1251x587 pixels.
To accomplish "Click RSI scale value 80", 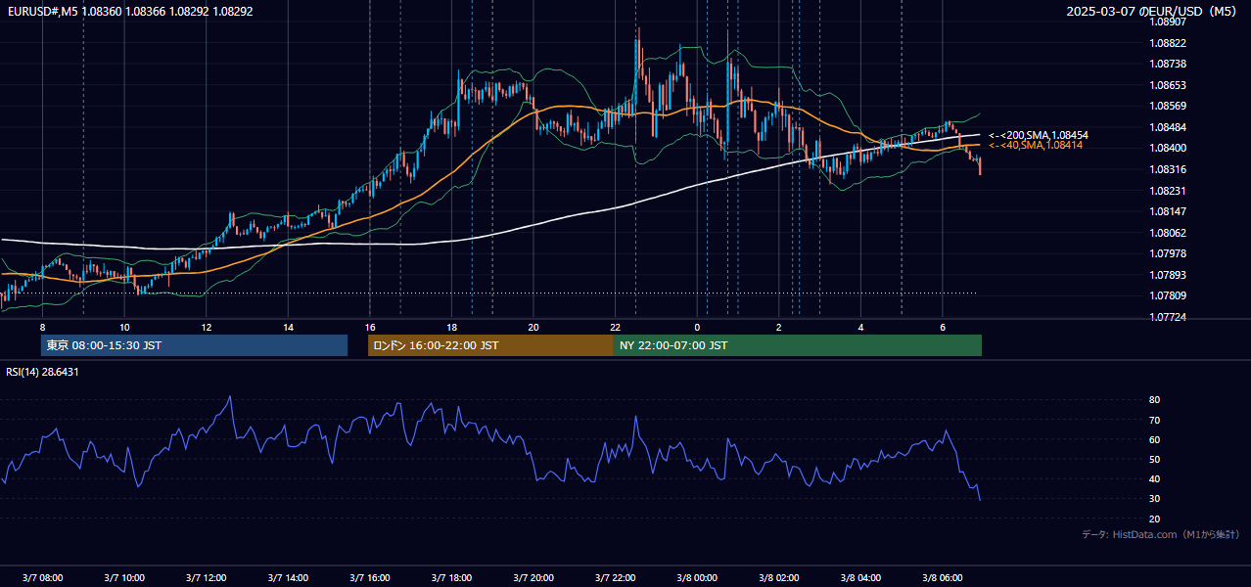I will click(x=1155, y=400).
